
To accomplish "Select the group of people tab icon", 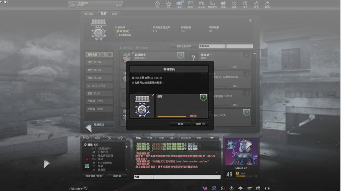I will (97, 138).
